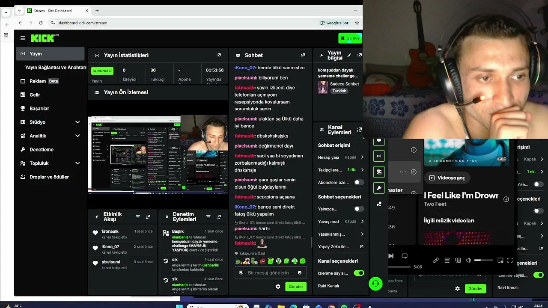
Task: Open Chrome from the Windows taskbar
Action: click(331, 306)
